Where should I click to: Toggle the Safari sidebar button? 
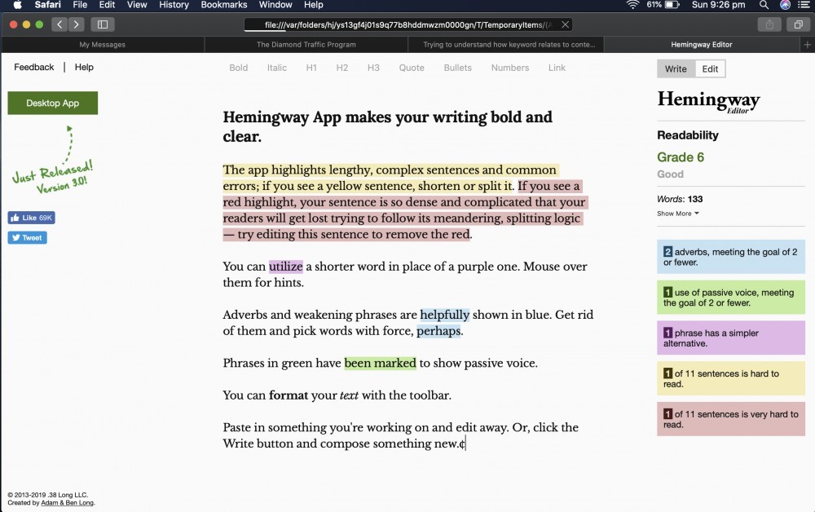tap(103, 24)
